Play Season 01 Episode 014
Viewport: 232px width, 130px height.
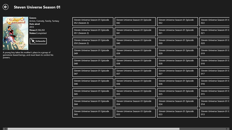tap(214, 103)
